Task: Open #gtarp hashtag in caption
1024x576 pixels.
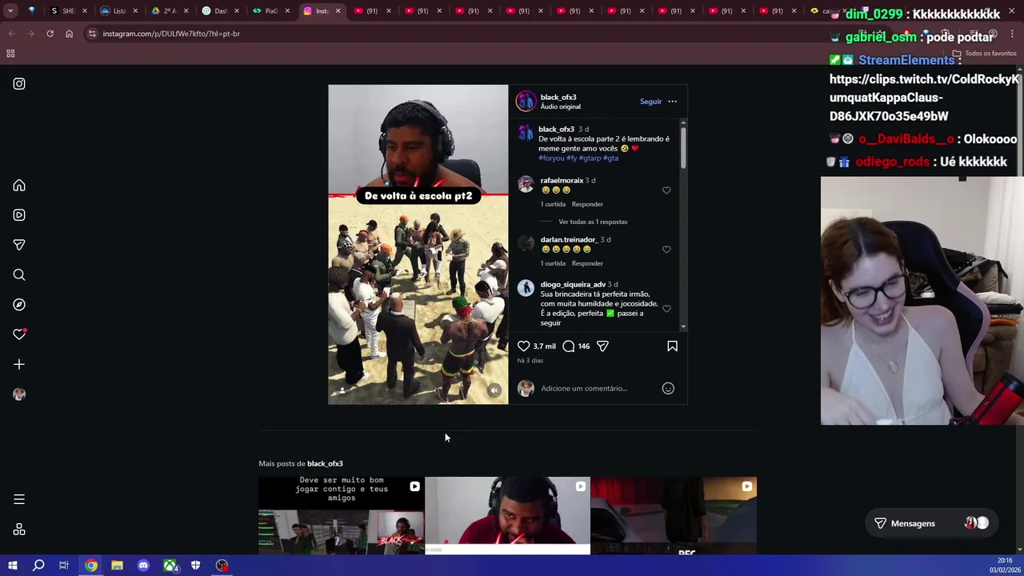Action: tap(589, 158)
